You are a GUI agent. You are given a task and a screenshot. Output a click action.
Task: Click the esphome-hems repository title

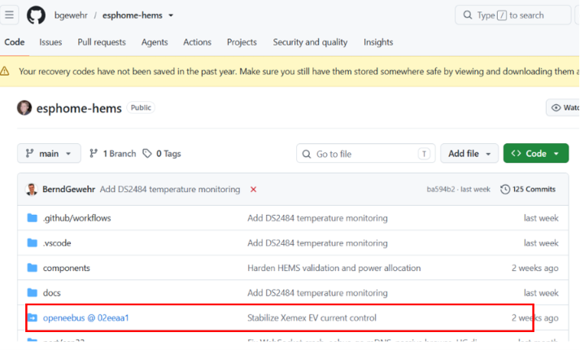click(79, 108)
